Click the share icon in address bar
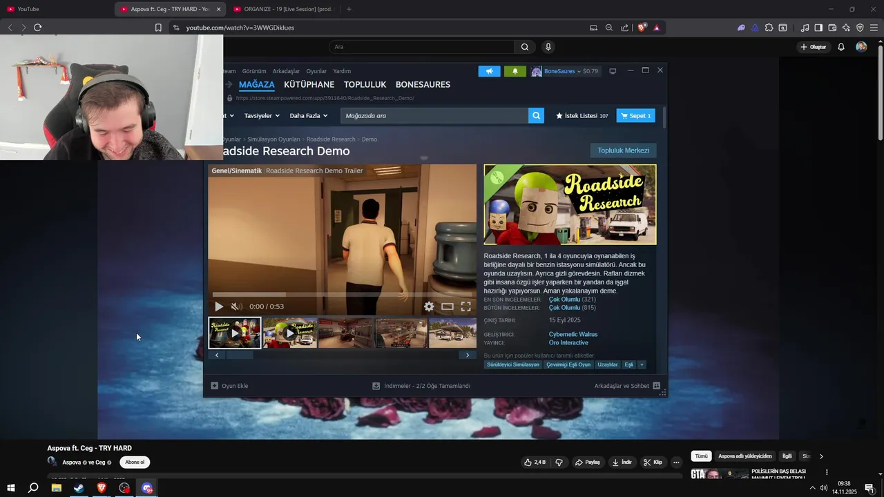 [x=625, y=28]
